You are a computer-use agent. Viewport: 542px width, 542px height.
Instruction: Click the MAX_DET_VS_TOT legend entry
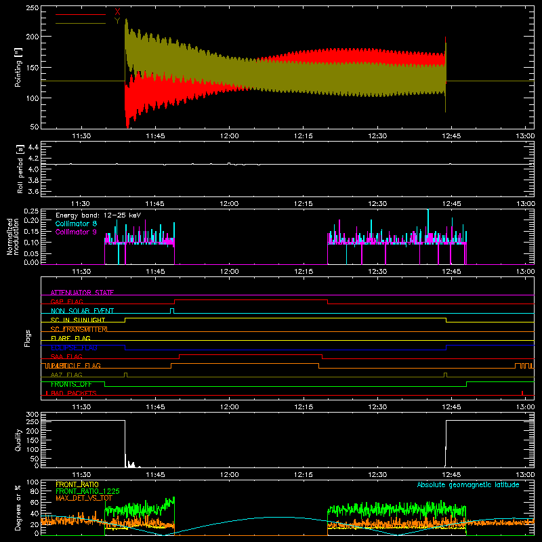[x=84, y=498]
